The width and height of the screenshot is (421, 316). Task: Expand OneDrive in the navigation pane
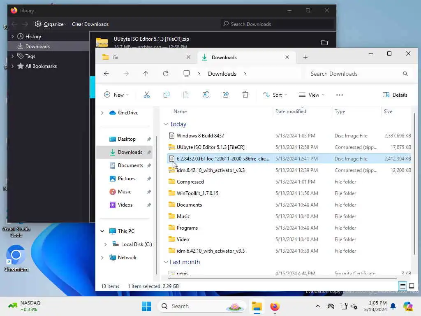coord(102,113)
